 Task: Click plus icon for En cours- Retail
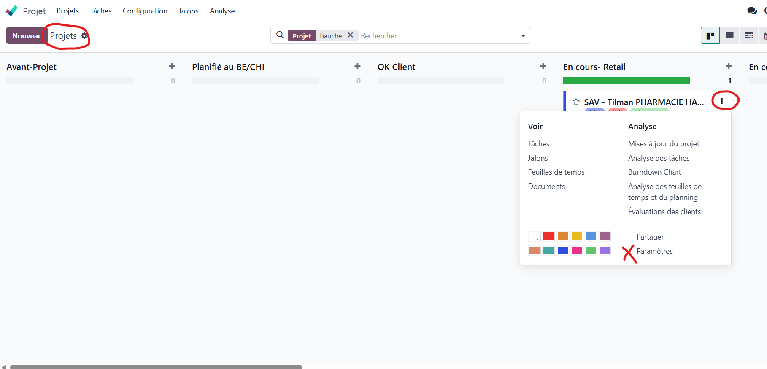click(729, 67)
